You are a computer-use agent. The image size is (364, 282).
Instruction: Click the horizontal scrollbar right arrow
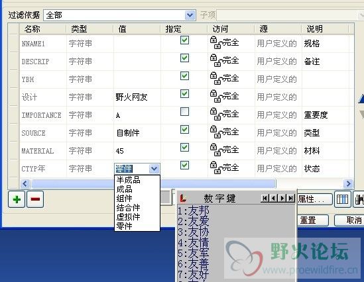point(348,184)
